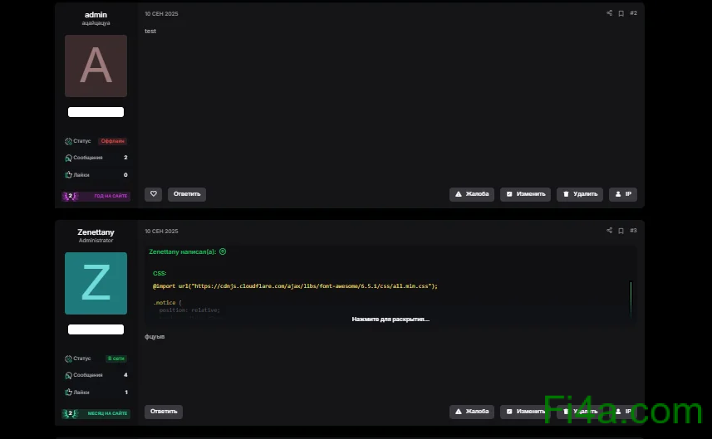The image size is (712, 439).
Task: Bookmark post #2 by admin
Action: click(621, 13)
